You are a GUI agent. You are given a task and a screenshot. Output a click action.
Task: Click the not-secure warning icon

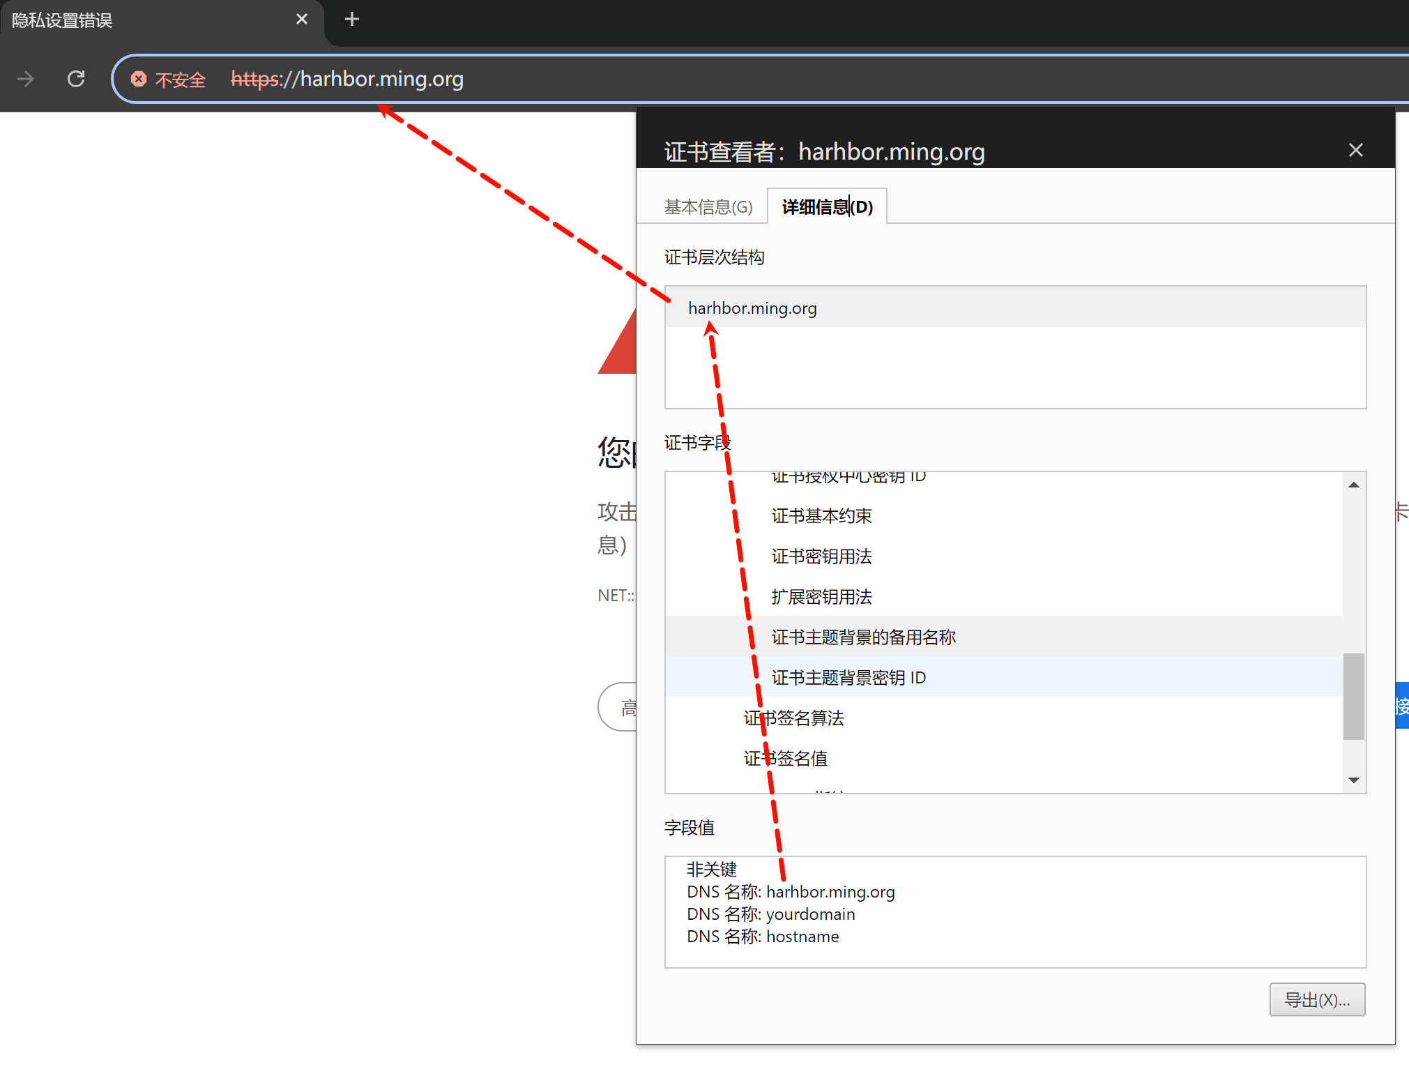[139, 79]
